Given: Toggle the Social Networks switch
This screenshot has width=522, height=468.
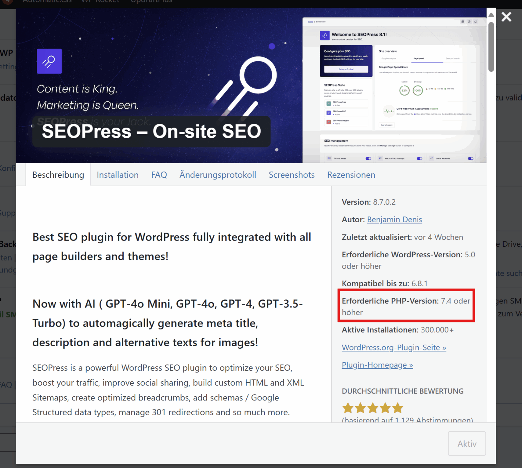Looking at the screenshot, I should pos(470,158).
